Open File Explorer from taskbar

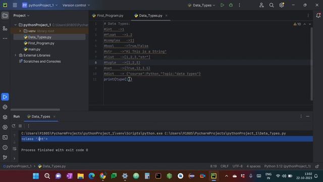[x=80, y=176]
